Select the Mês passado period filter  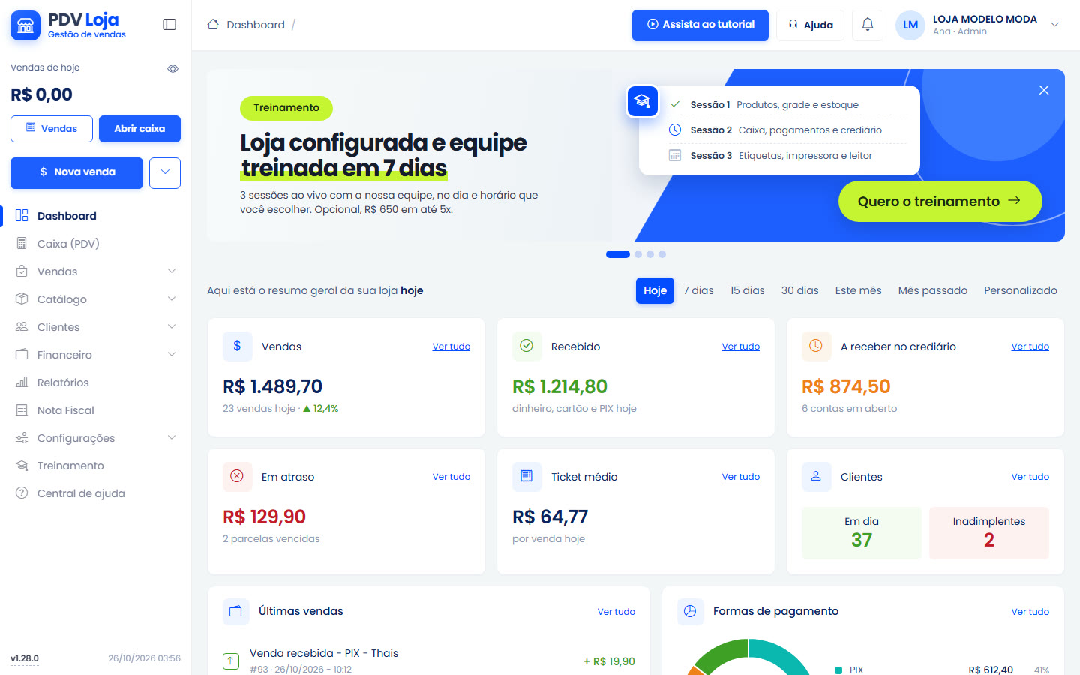click(933, 290)
